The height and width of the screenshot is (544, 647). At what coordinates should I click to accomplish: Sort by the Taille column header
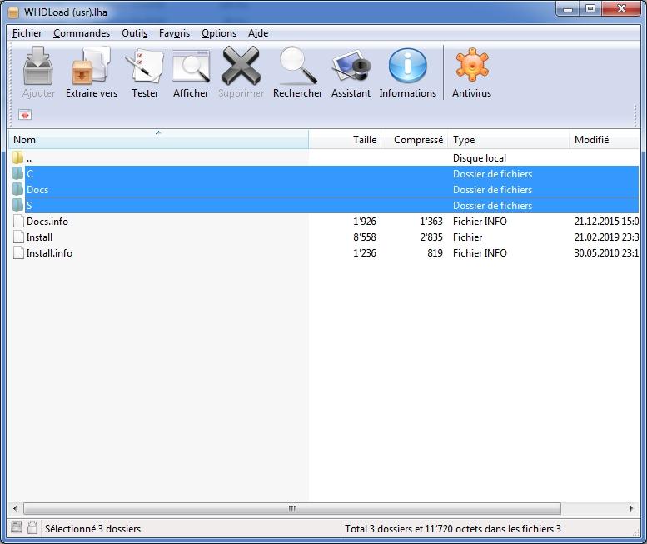click(364, 140)
